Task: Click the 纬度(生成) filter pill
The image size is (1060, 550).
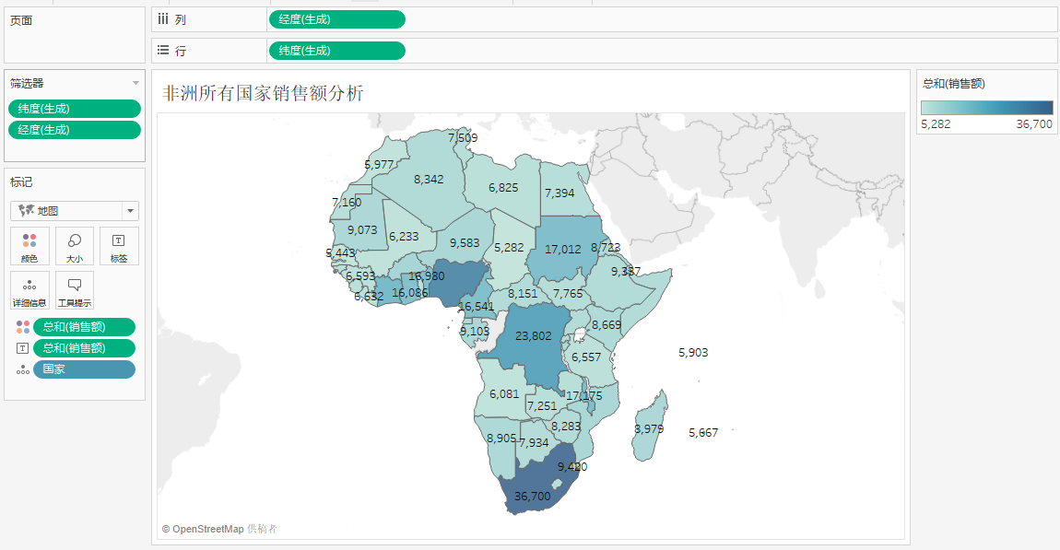Action: (x=75, y=109)
